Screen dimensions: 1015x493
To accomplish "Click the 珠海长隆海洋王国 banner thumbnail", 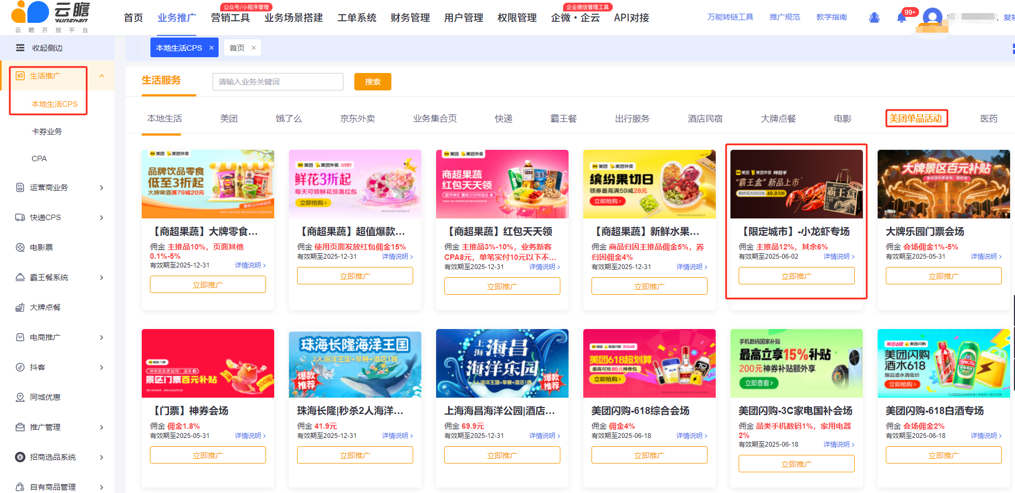I will coord(355,363).
